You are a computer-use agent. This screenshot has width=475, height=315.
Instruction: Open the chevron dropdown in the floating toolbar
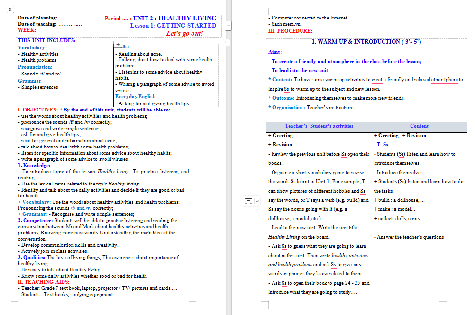click(x=258, y=201)
